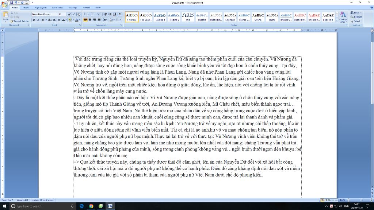Click the Words: 424 status bar entry
Image resolution: width=374 pixels, height=210 pixels.
click(x=22, y=200)
